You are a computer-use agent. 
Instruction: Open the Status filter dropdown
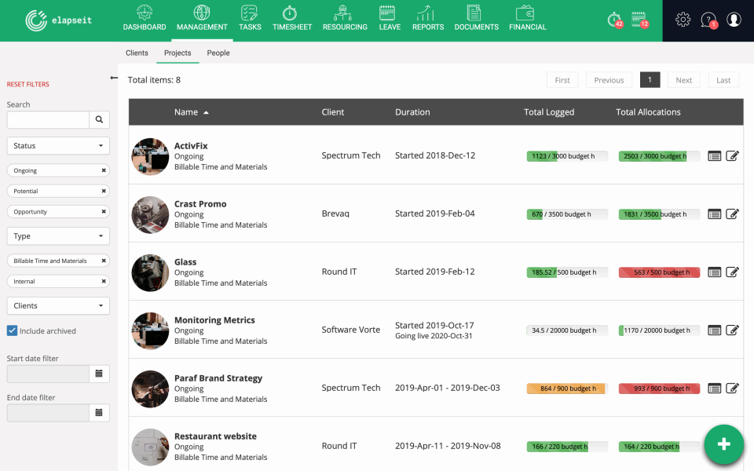pyautogui.click(x=58, y=145)
